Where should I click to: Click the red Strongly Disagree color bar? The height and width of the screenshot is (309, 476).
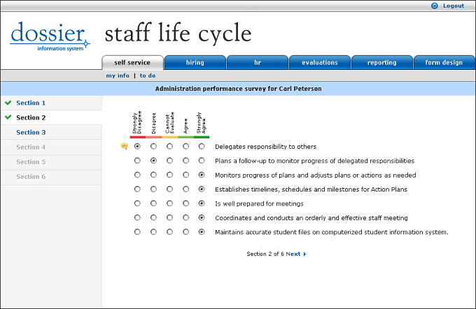pos(138,137)
